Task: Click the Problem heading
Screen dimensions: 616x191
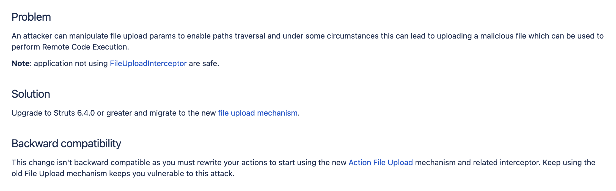Action: [x=31, y=17]
